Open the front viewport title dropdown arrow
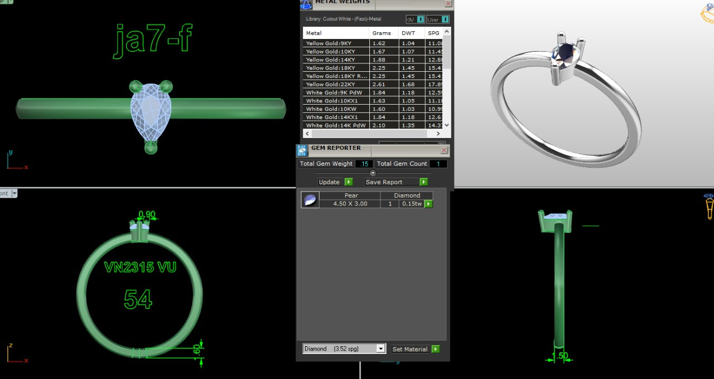 pyautogui.click(x=15, y=194)
